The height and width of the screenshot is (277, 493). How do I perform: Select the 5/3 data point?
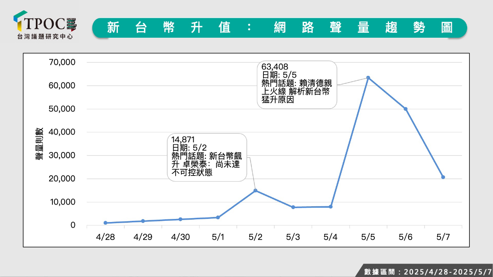(x=293, y=207)
